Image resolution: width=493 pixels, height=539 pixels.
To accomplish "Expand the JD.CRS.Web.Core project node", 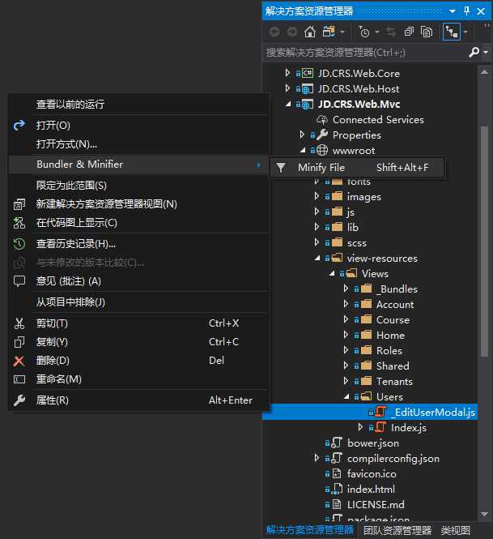I will point(287,73).
